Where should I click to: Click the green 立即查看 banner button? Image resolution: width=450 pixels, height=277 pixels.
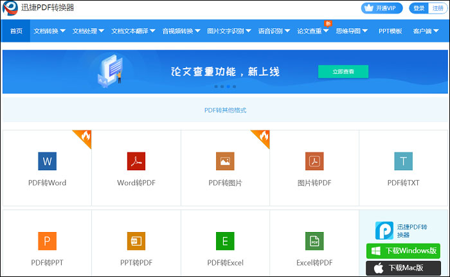pos(343,71)
